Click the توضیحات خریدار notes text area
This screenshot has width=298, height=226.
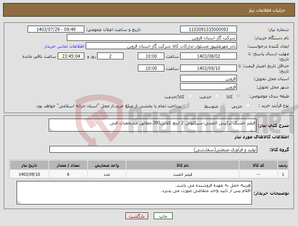tap(134, 193)
